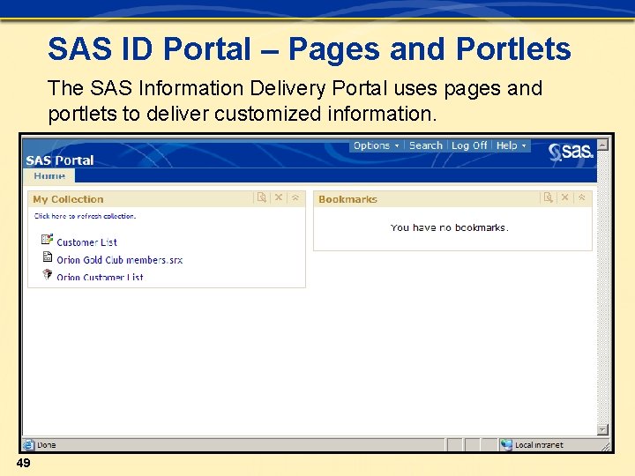Select the Home page tab
The image size is (635, 476).
pos(49,175)
